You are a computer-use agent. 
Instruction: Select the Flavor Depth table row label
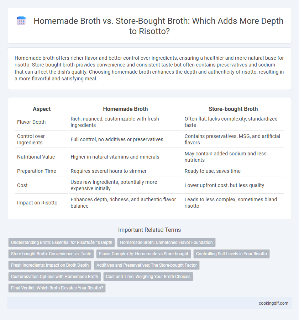31,122
